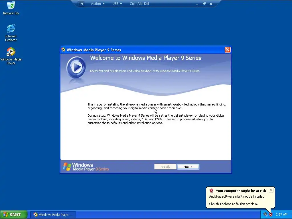
Task: Open the USB dropdown menu
Action: click(x=117, y=4)
